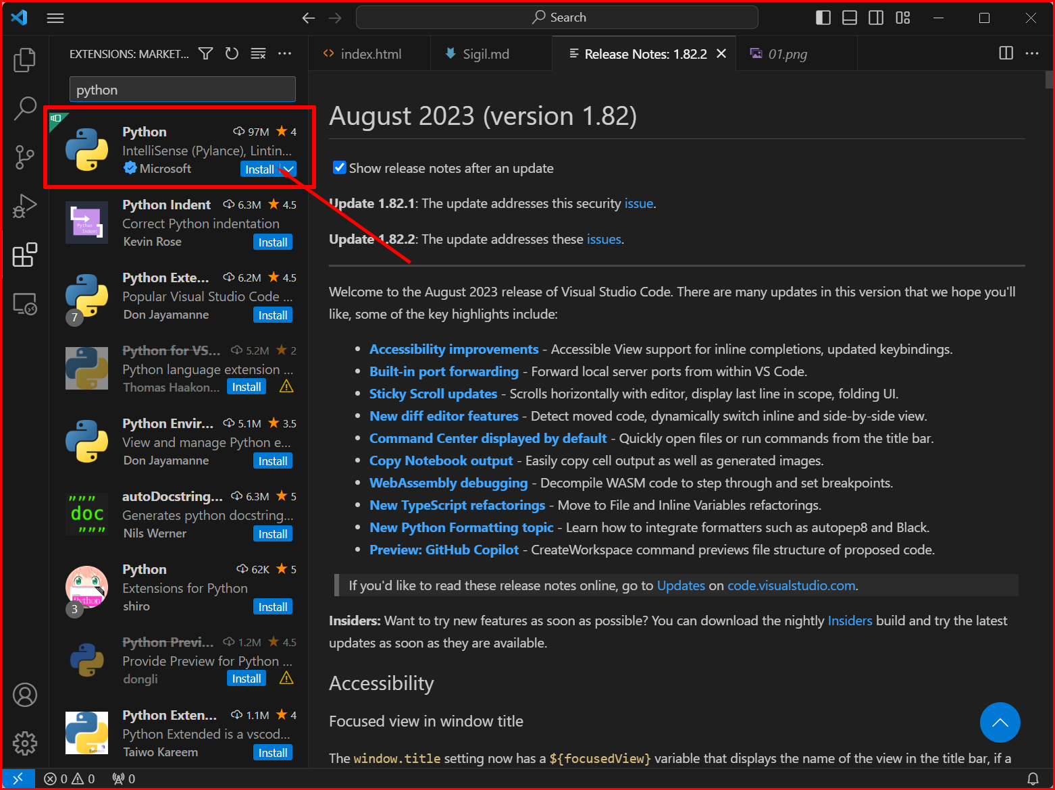Install Python for VSCode by Thomas Haakon
1055x790 pixels.
click(x=247, y=387)
